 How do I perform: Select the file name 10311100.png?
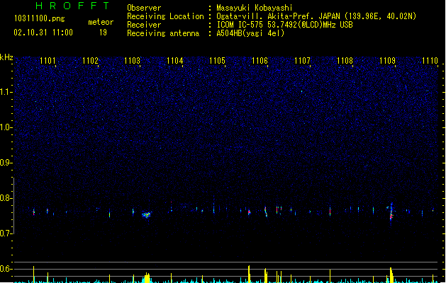pos(39,18)
